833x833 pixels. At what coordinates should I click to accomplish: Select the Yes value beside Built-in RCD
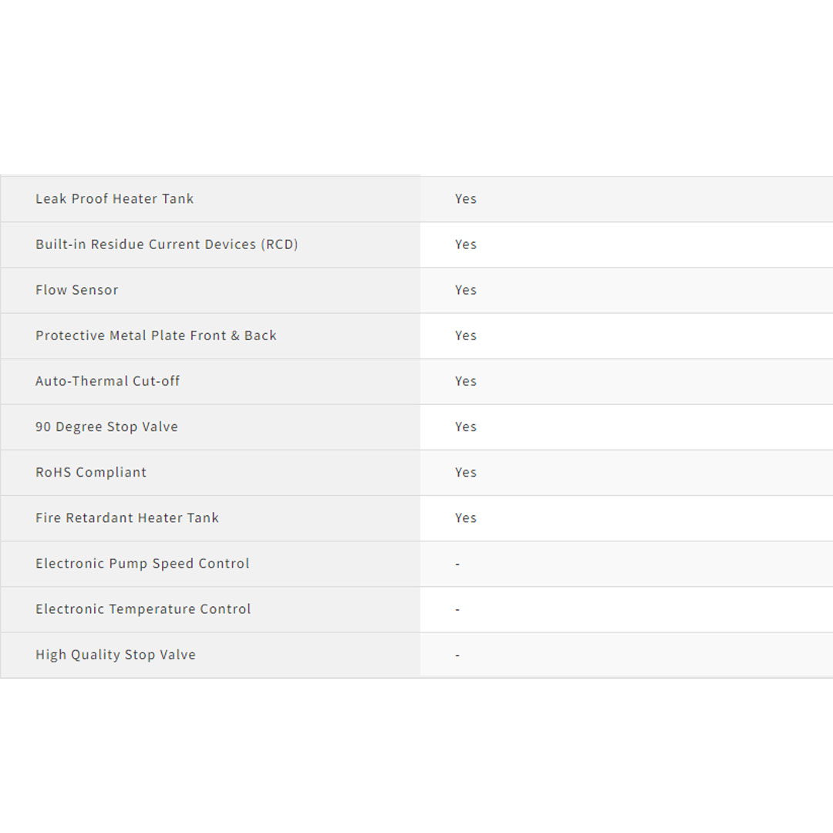466,245
